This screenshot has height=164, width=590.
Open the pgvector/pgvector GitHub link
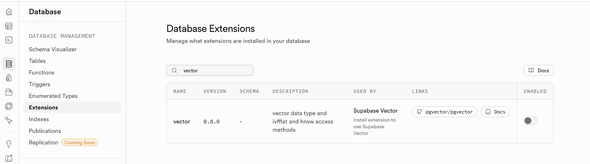(445, 112)
